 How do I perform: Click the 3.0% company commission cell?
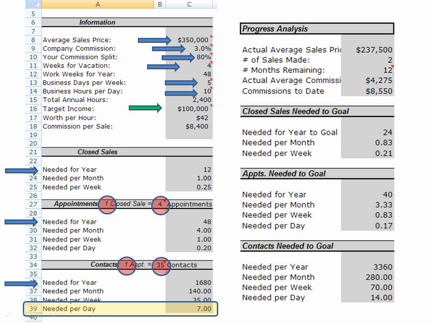pyautogui.click(x=189, y=48)
